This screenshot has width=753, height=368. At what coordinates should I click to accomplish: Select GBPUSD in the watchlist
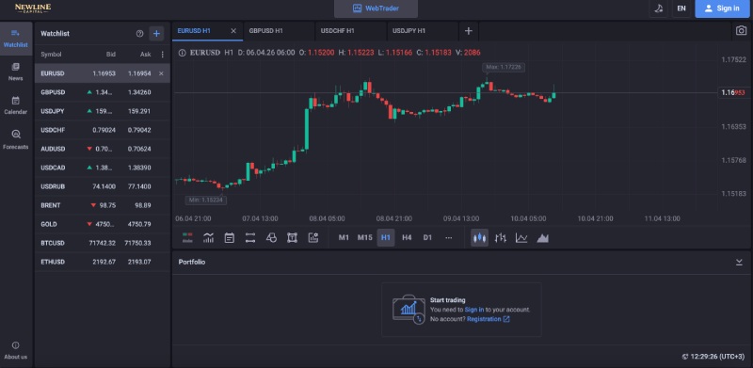click(x=103, y=92)
